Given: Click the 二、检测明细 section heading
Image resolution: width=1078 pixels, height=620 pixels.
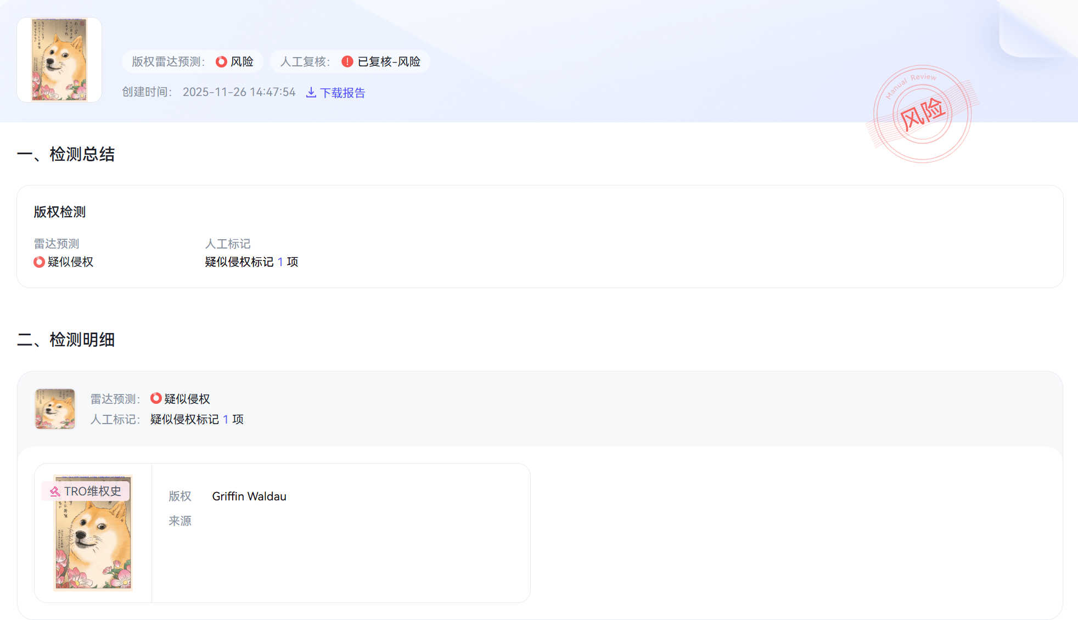Looking at the screenshot, I should pyautogui.click(x=66, y=340).
